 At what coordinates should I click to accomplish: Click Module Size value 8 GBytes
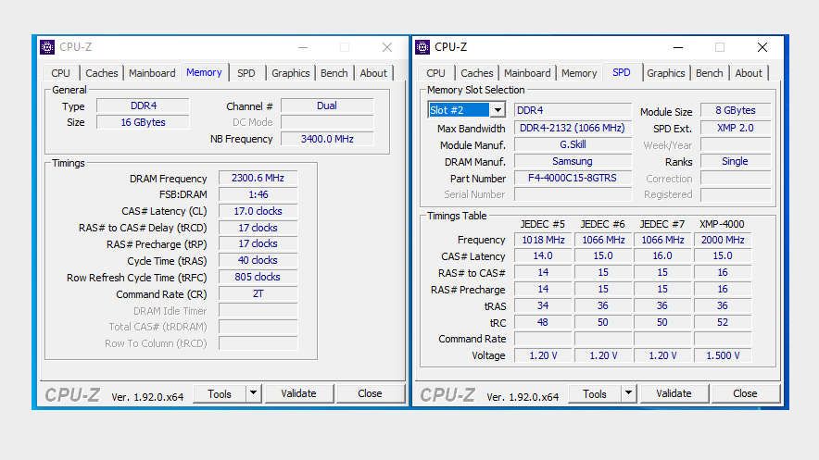point(736,110)
